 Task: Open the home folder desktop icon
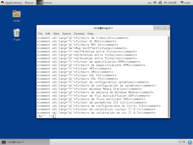17,14
